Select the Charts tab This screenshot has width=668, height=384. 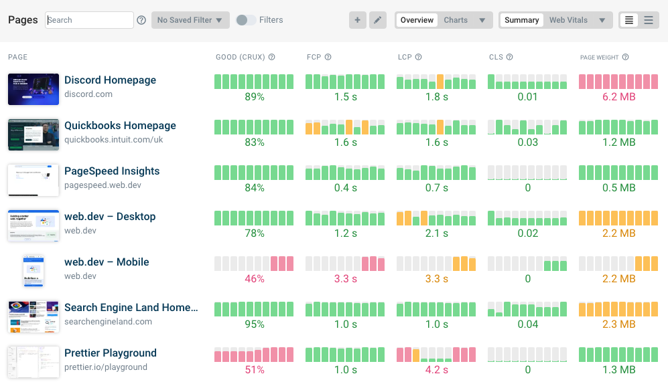coord(456,20)
